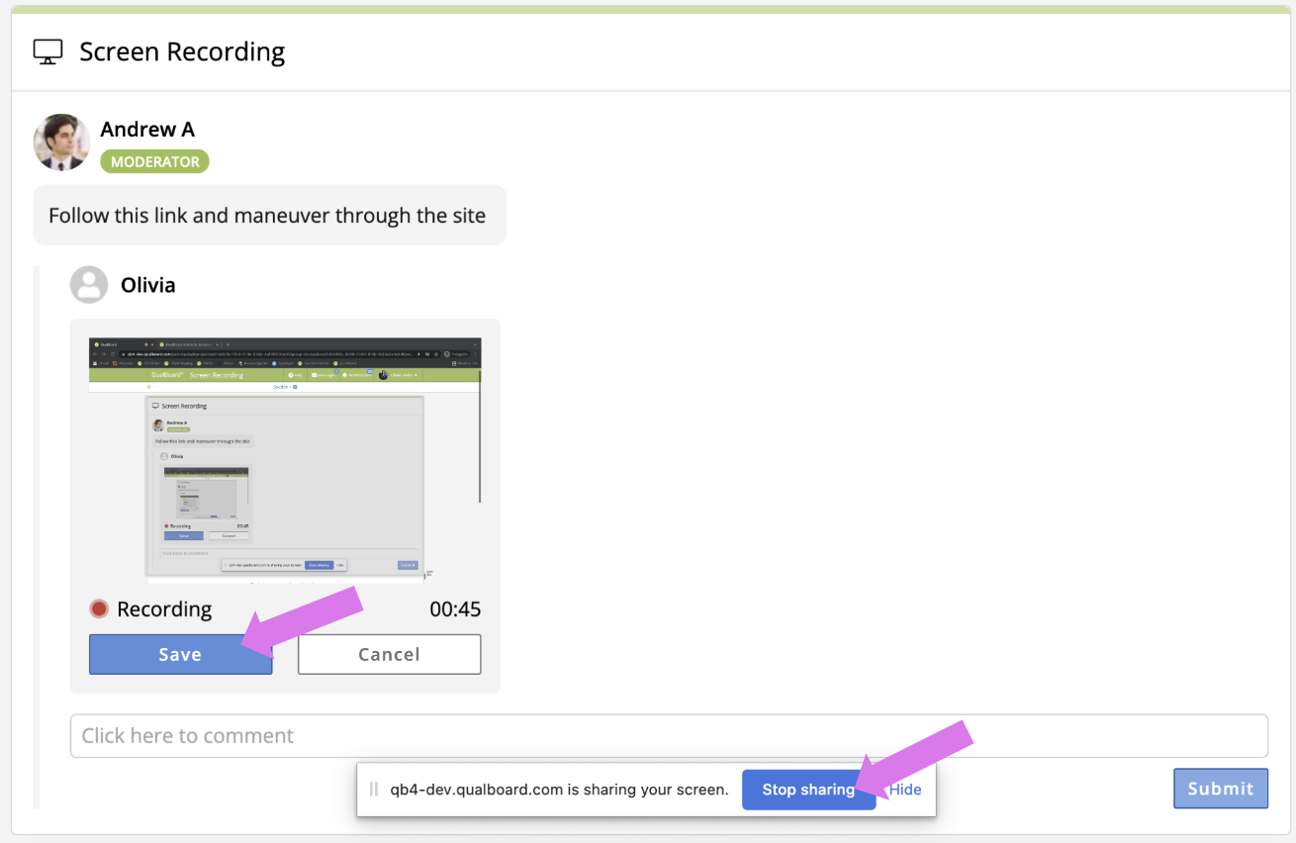Stop sharing your screen
Viewport: 1296px width, 843px height.
808,790
